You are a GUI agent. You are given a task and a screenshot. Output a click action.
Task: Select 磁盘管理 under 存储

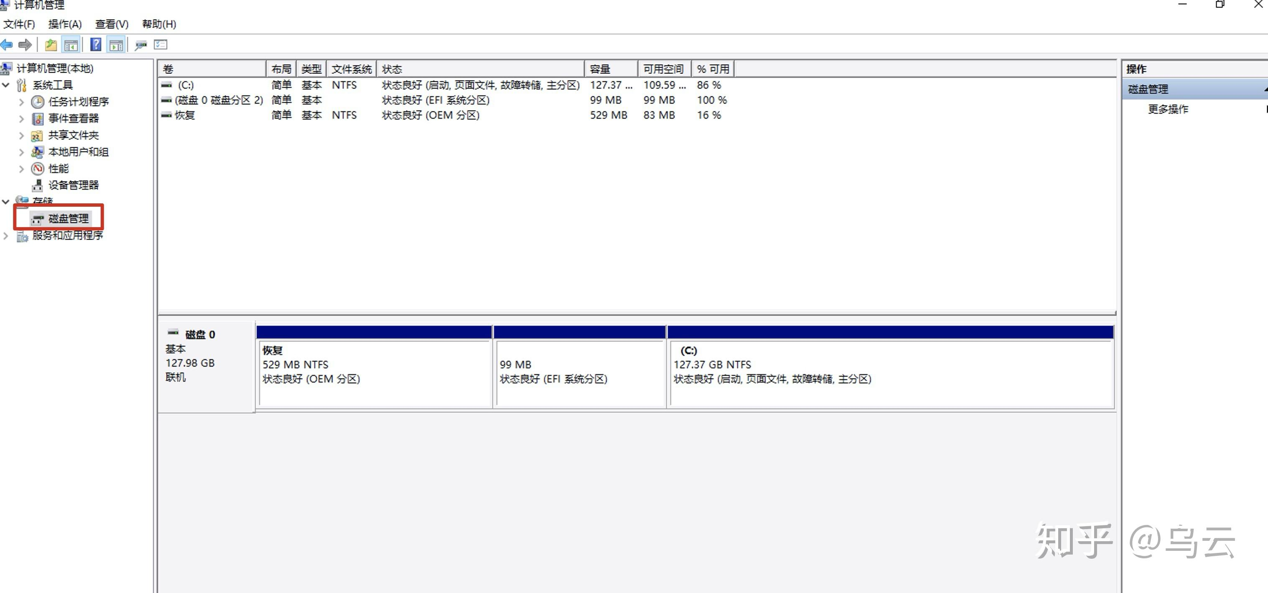[69, 218]
